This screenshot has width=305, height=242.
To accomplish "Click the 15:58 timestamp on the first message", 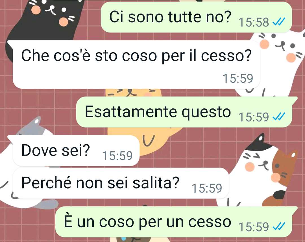I will tap(254, 22).
